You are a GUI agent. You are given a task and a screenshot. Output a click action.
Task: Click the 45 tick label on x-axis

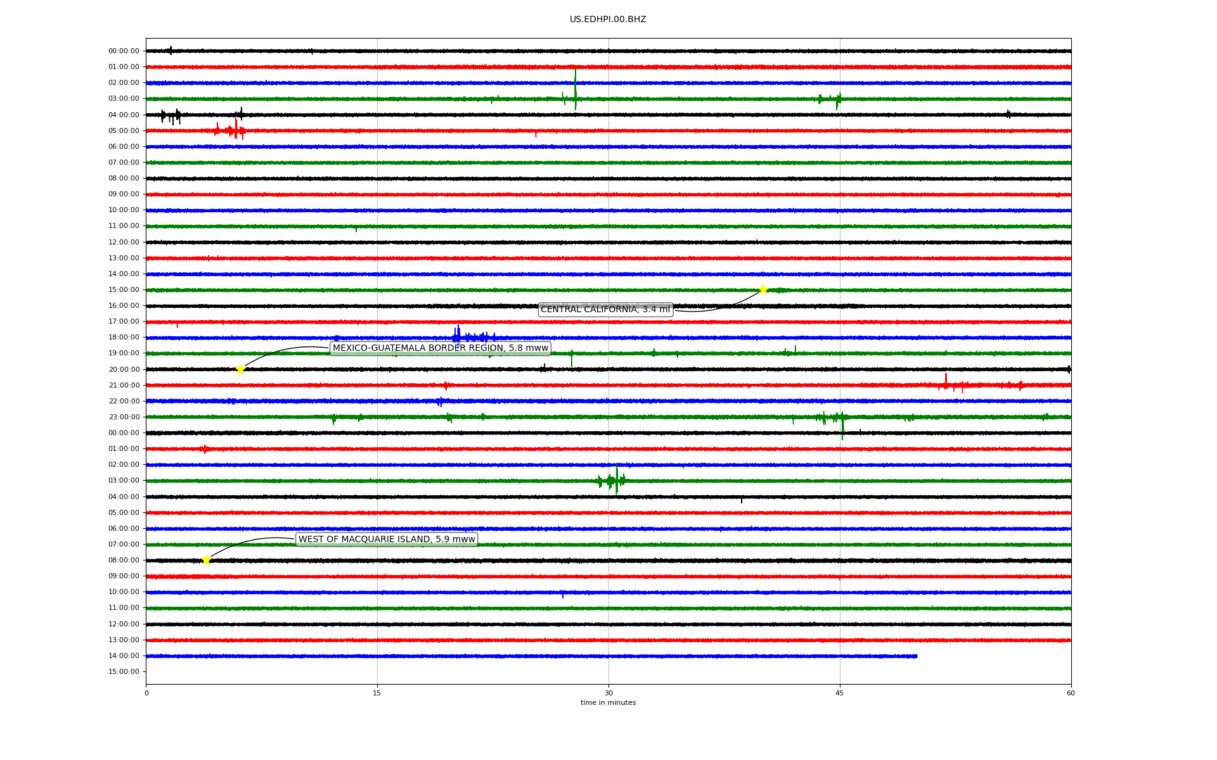coord(839,693)
